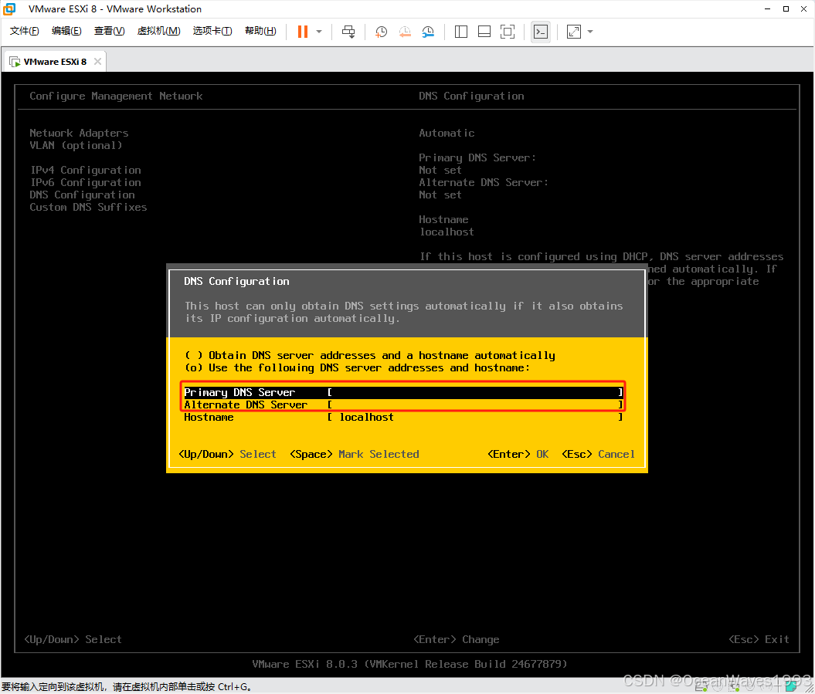Toggle the thumbnail bar icon

pos(484,32)
